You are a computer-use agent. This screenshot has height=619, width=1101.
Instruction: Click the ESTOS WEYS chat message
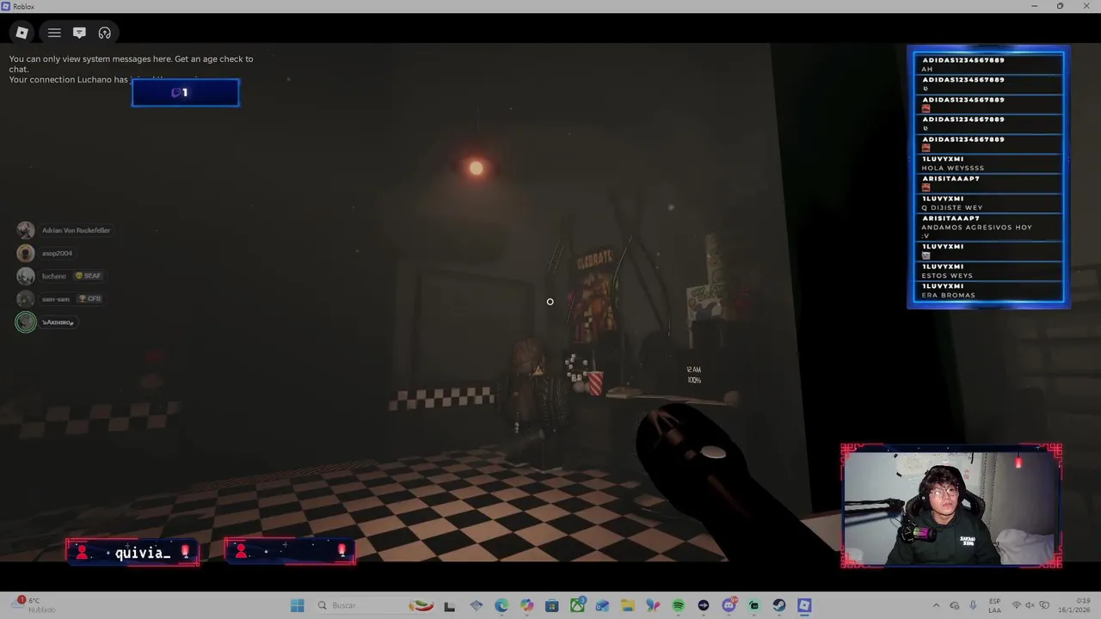click(x=947, y=276)
